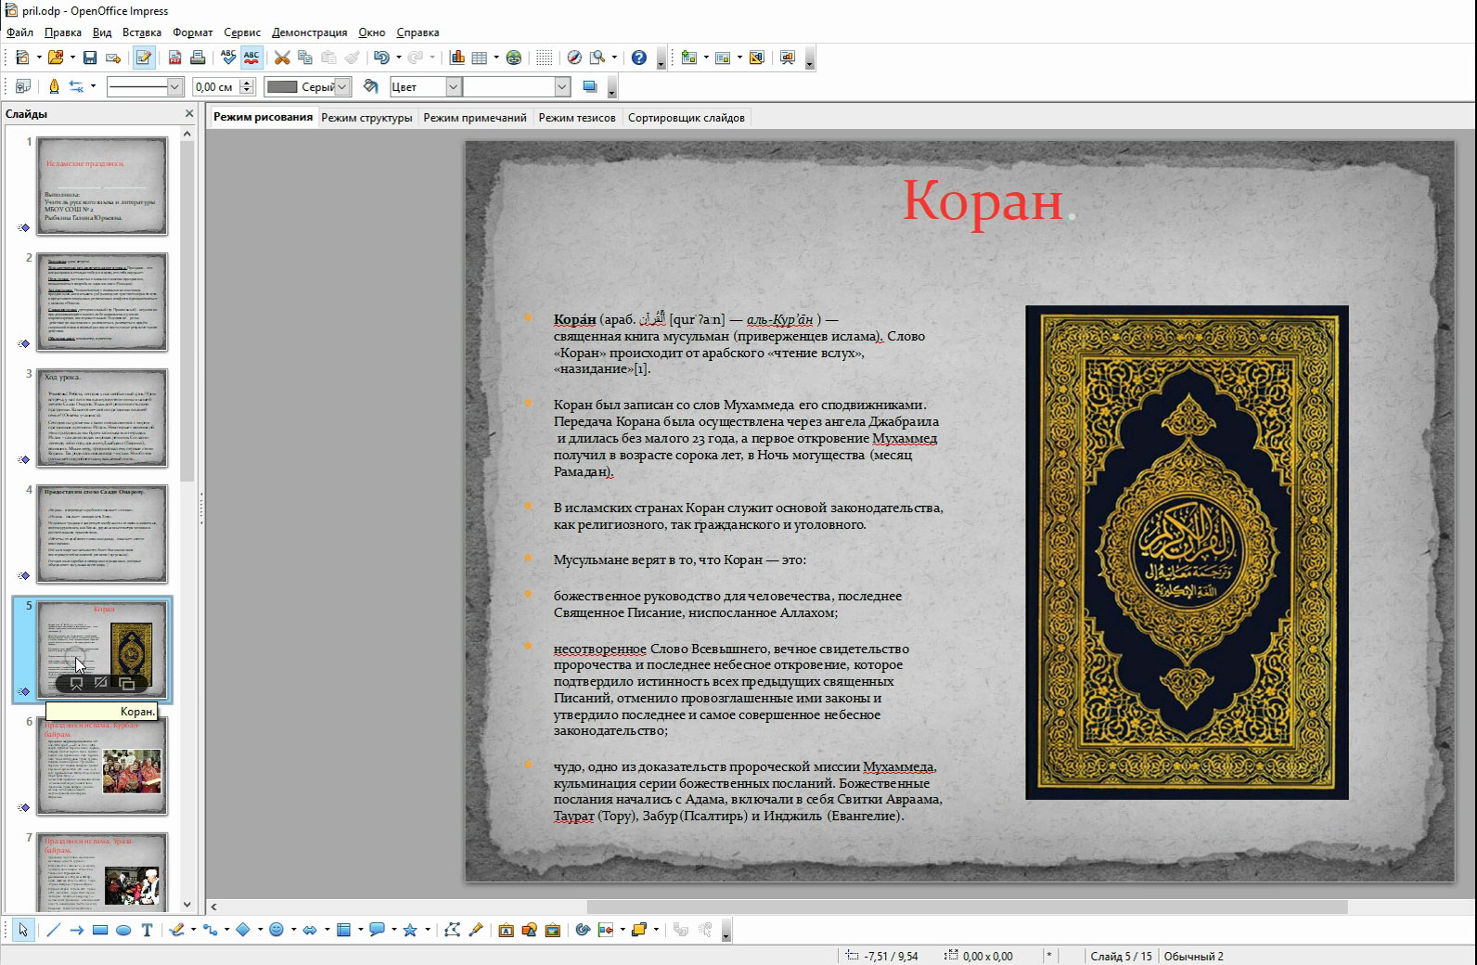Select slide 3 thumbnail Ход урока
The image size is (1477, 965).
102,418
